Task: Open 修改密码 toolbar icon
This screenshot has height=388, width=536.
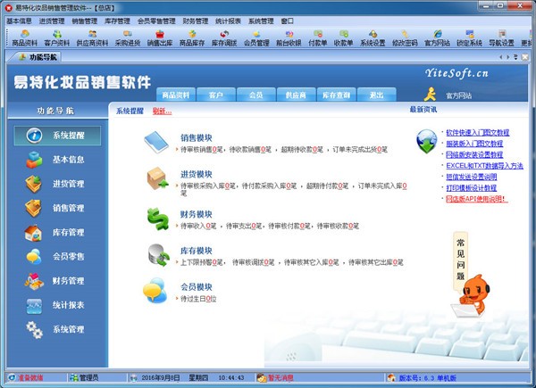Action: click(x=405, y=37)
